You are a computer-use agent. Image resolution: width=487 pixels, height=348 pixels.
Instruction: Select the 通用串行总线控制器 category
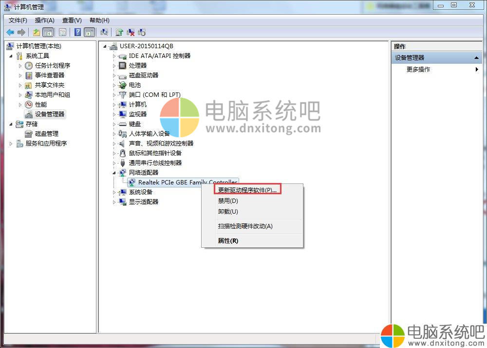[x=155, y=163]
